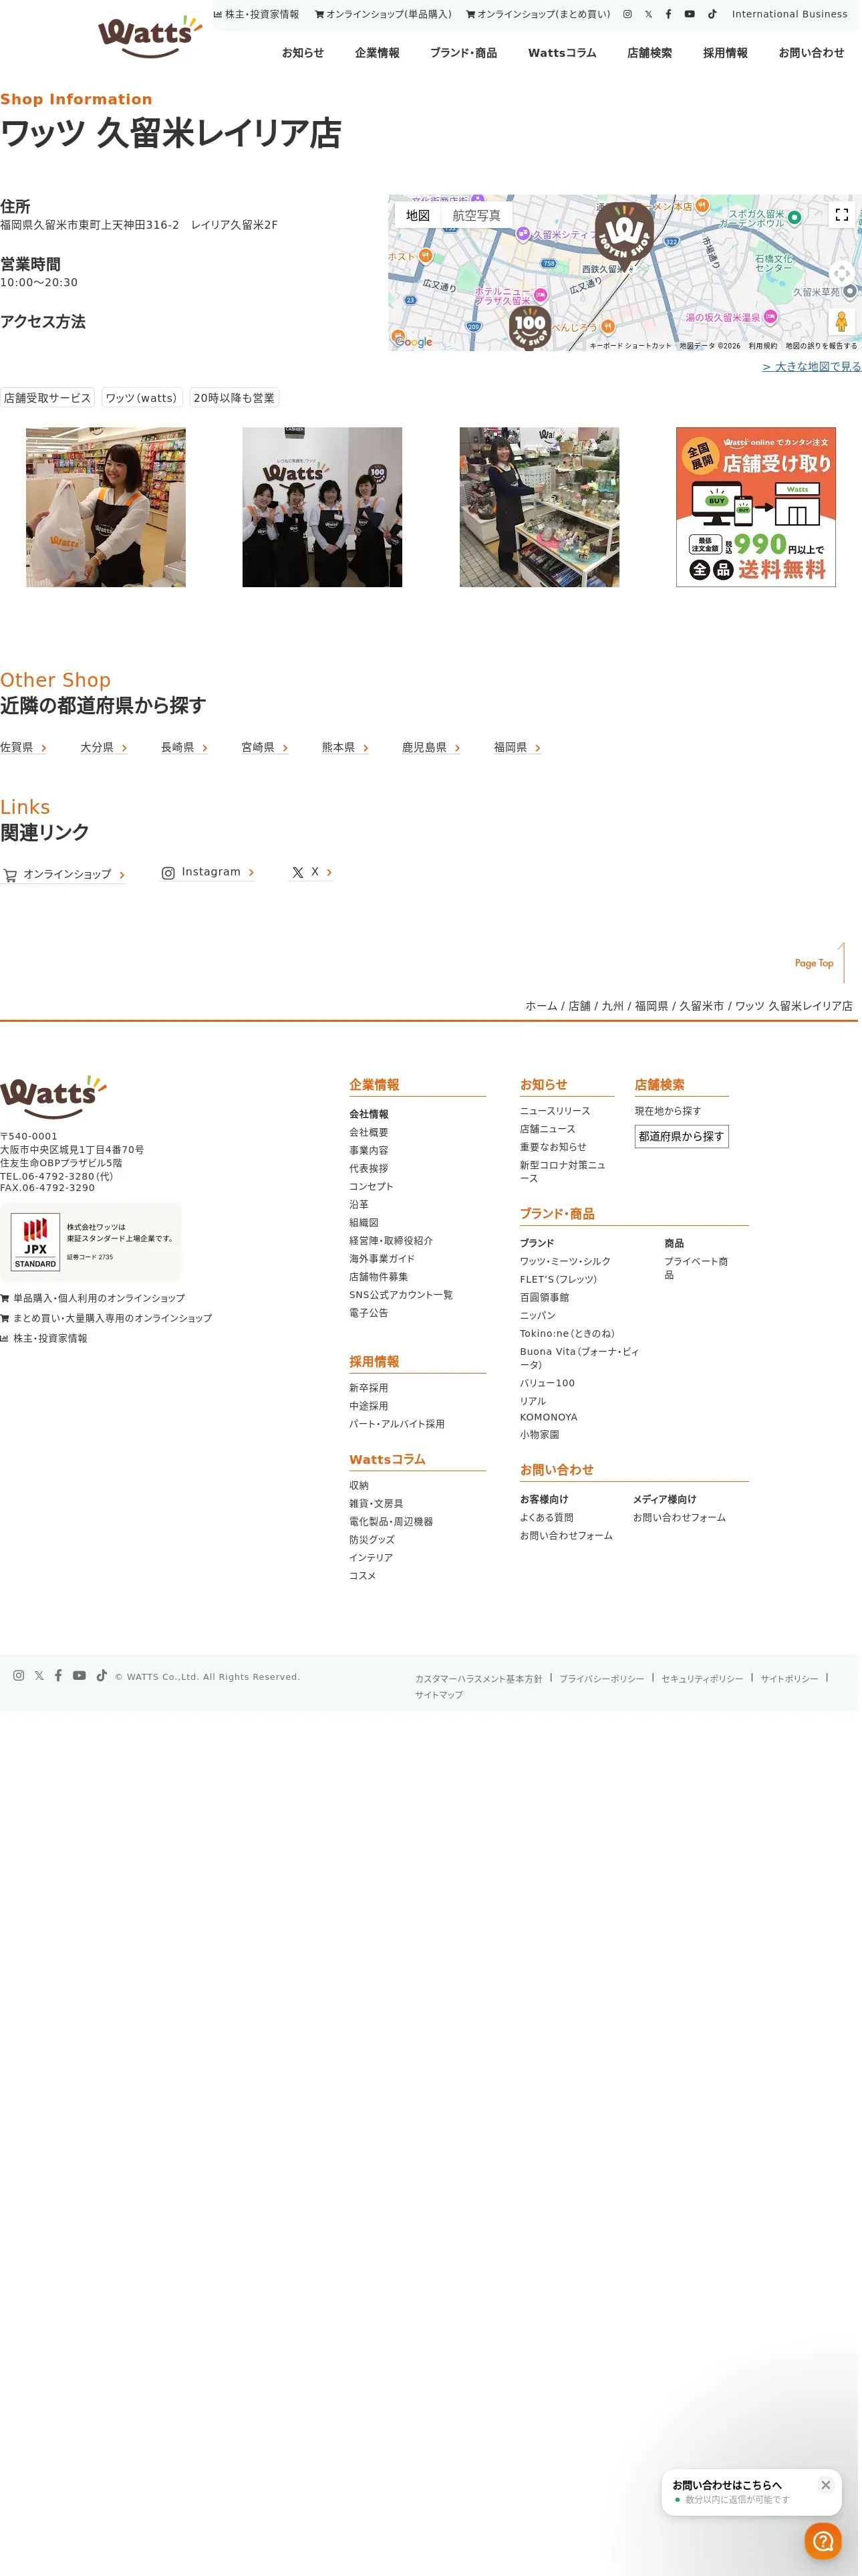The width and height of the screenshot is (862, 2576).
Task: Open footer ニュースリリース link
Action: click(x=555, y=1111)
